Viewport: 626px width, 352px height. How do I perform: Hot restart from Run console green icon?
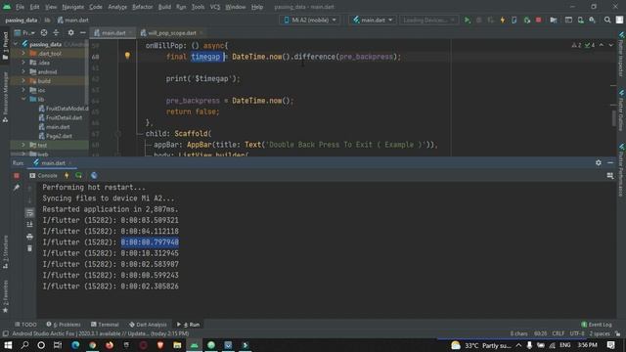coord(78,176)
